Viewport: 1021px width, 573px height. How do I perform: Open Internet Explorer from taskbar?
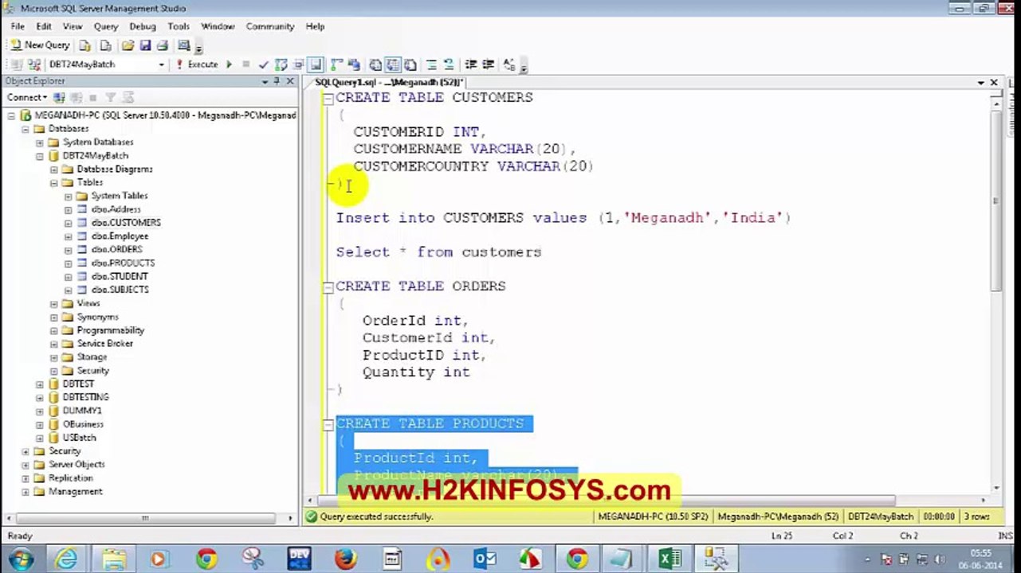coord(65,559)
